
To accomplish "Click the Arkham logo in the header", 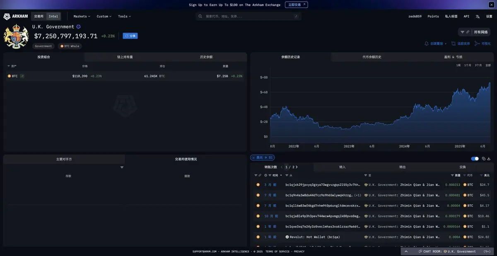I will (x=16, y=17).
